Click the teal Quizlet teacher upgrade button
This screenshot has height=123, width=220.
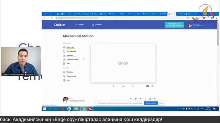tap(174, 25)
